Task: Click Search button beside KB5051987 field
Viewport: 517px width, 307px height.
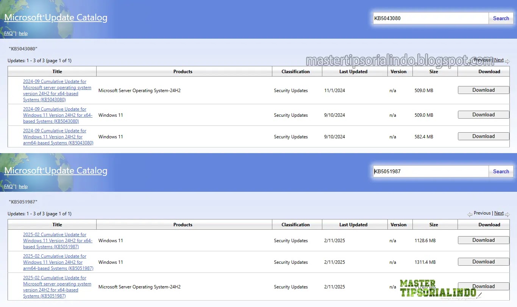Action: click(x=501, y=171)
